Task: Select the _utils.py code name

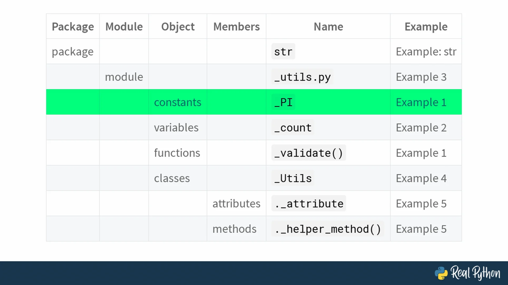Action: 302,77
